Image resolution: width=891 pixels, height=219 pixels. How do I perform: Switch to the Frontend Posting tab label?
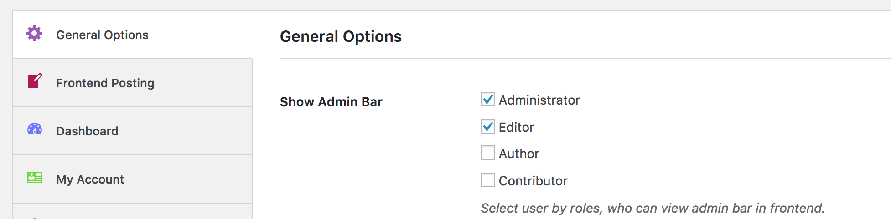click(105, 83)
